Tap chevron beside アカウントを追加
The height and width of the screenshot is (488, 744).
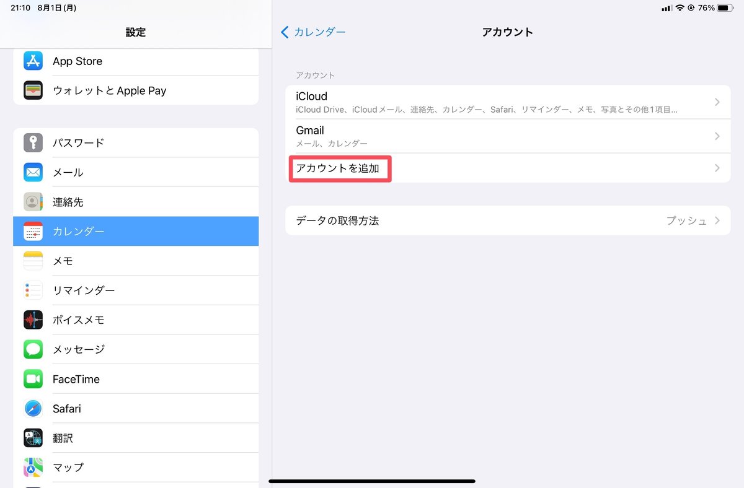(717, 168)
